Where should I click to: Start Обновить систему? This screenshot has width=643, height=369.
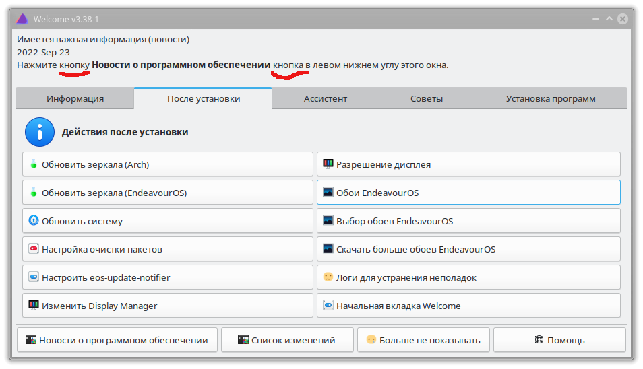(168, 221)
